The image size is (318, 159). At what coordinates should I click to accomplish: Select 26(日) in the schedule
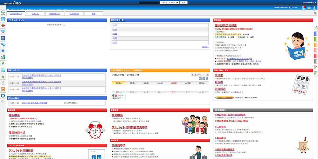coord(174,83)
